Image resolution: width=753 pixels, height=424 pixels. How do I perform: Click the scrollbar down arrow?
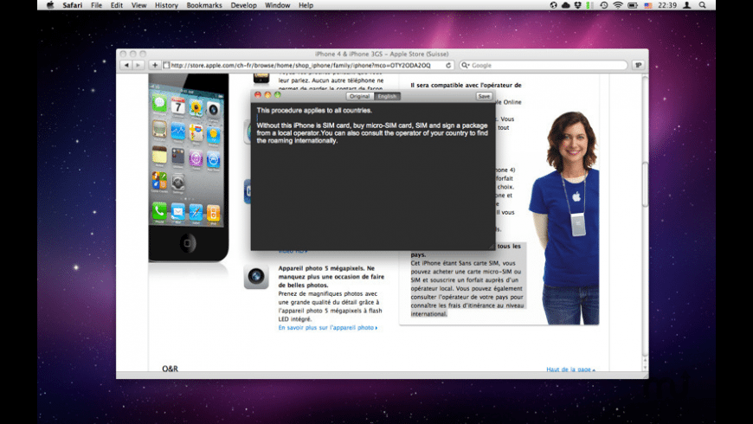[645, 368]
